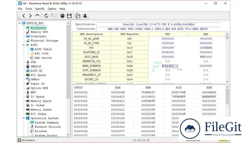Select Option ROM in the tree

pos(39,88)
